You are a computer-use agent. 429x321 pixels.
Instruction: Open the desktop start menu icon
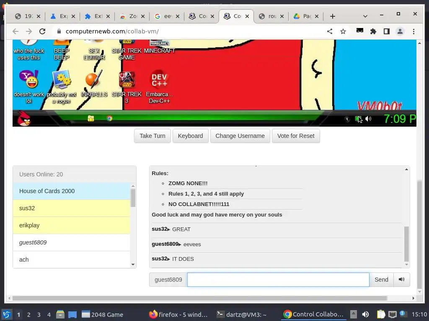[x=7, y=314]
